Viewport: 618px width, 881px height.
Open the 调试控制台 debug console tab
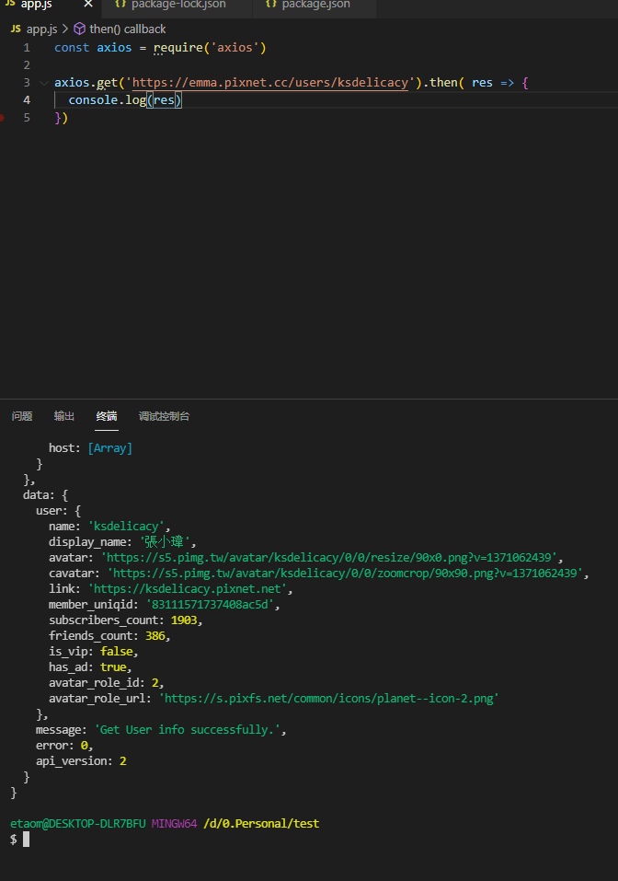[x=164, y=416]
